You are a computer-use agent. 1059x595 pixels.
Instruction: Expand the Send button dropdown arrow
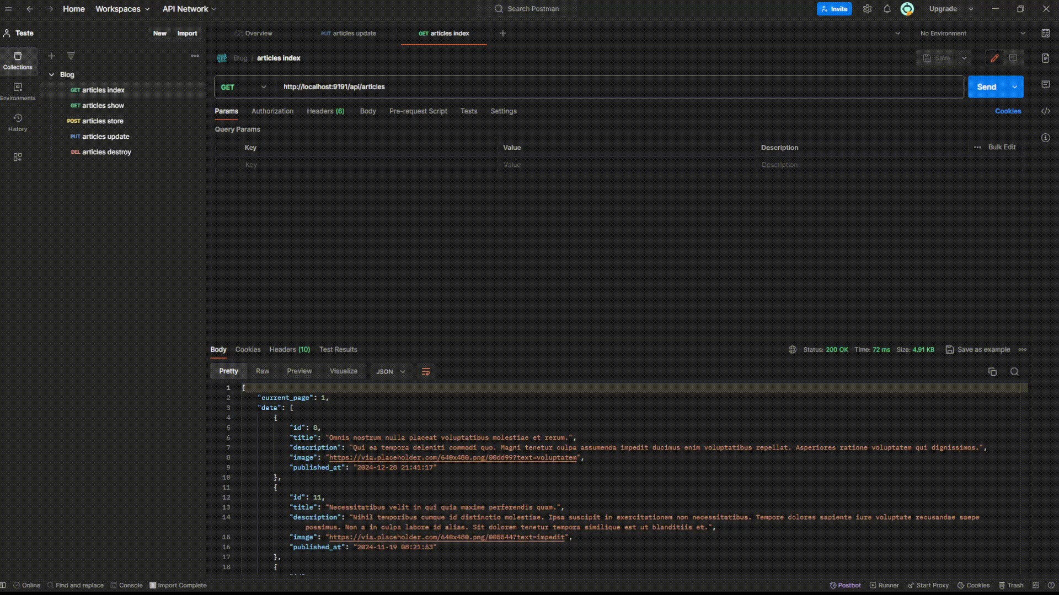coord(1014,87)
